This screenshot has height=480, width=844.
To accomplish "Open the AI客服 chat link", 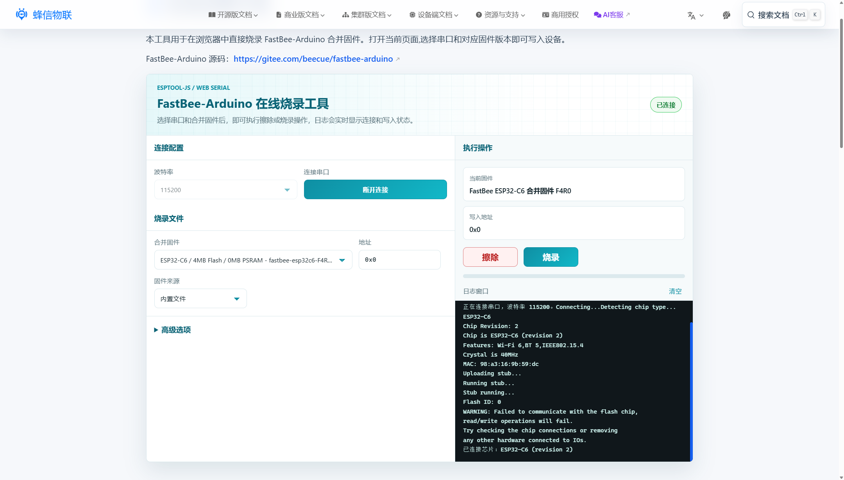I will tap(612, 15).
